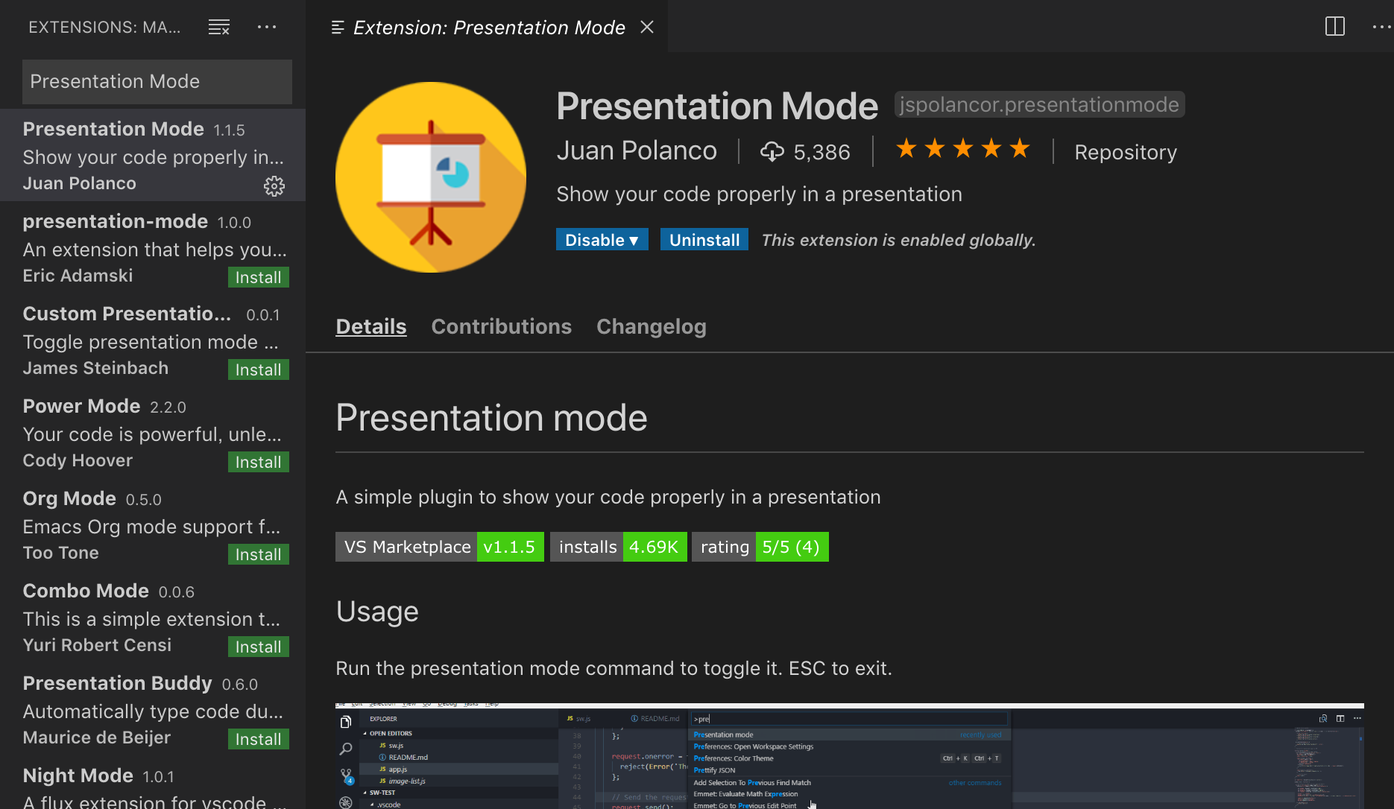Select Presentation Mode 1.1.5 list item
The width and height of the screenshot is (1394, 809).
tap(153, 155)
